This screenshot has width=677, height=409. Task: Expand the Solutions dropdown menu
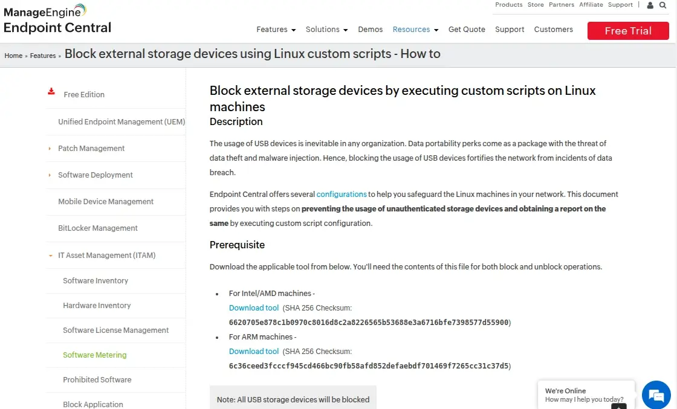[326, 30]
